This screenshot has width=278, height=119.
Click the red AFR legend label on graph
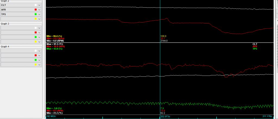(255, 46)
